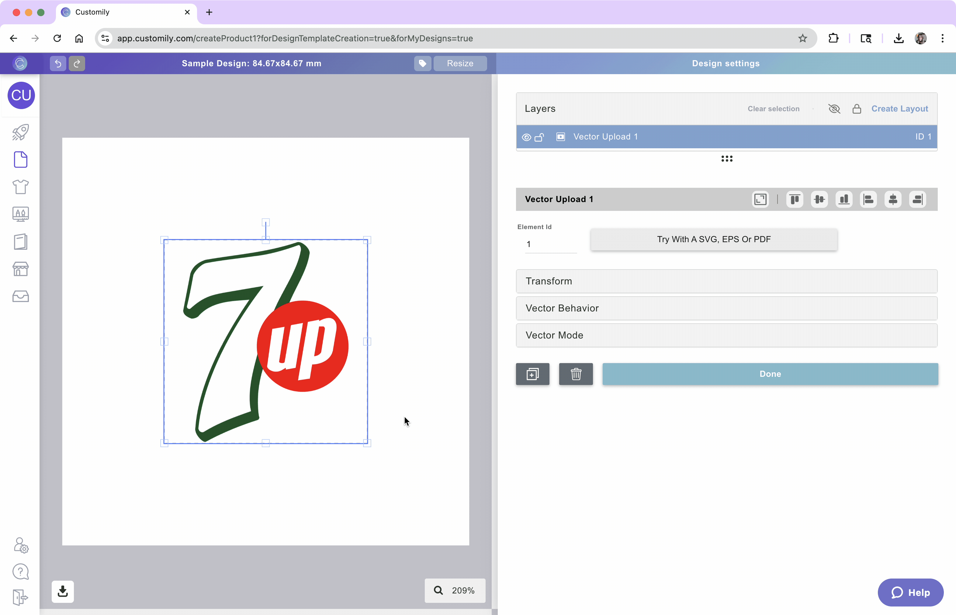Expand the Vector Mode section

727,335
